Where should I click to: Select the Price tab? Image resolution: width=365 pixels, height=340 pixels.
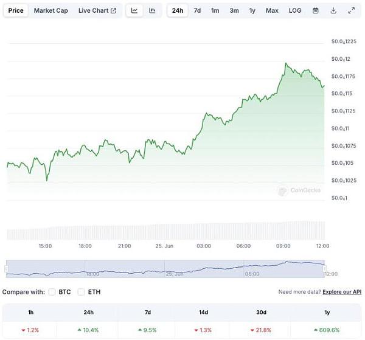point(16,11)
